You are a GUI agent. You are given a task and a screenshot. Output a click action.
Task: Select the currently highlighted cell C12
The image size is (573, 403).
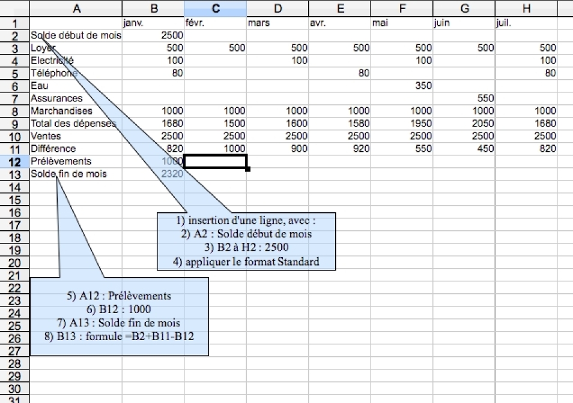pos(215,161)
